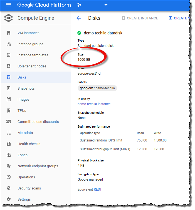Click the Health checks icon
The height and width of the screenshot is (210, 195).
(x=9, y=144)
